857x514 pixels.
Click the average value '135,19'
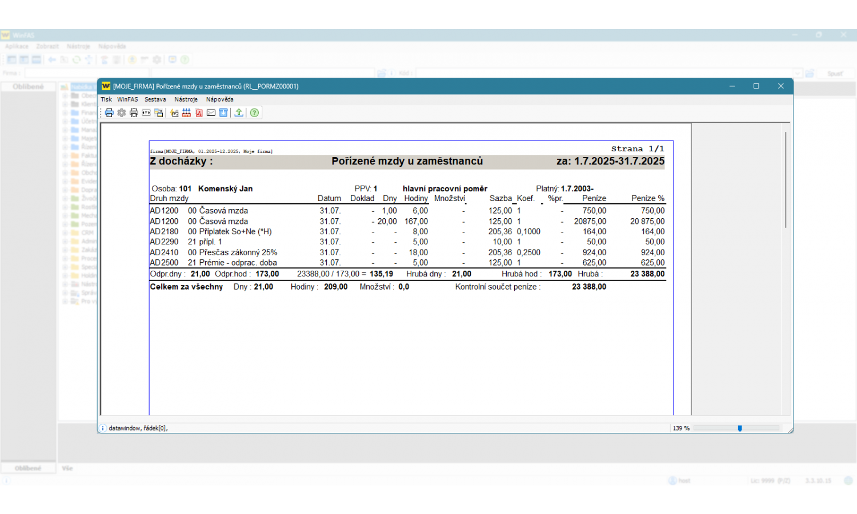(x=381, y=274)
